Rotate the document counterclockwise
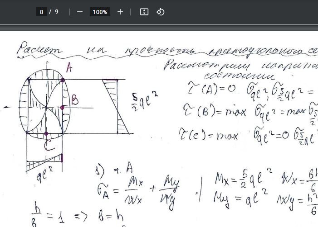The width and height of the screenshot is (318, 227). [160, 12]
